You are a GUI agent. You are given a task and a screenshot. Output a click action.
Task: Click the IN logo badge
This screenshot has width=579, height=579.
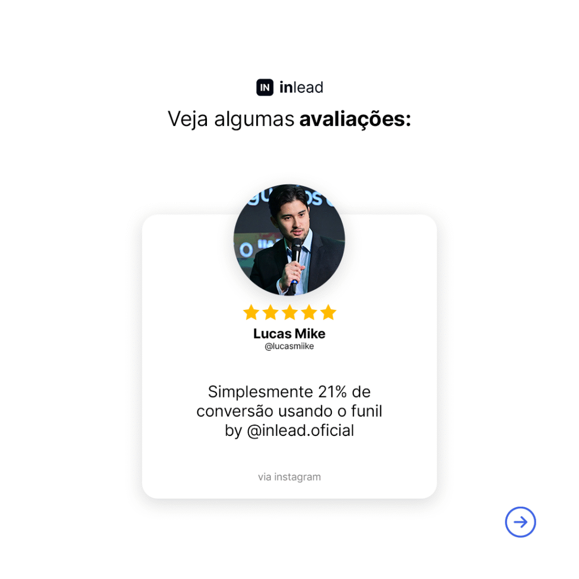(265, 88)
